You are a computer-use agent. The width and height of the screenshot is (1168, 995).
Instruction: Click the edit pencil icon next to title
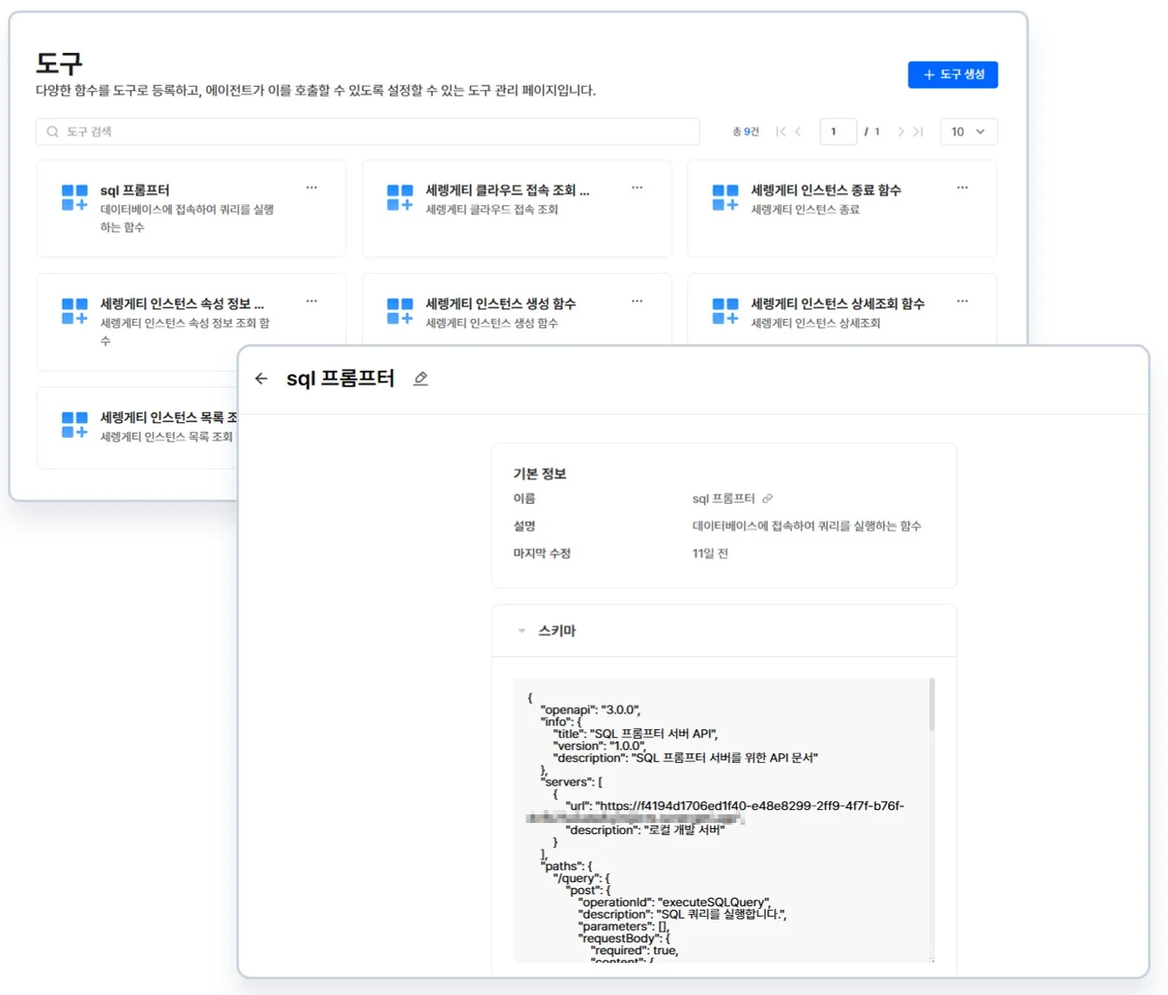[x=421, y=379]
